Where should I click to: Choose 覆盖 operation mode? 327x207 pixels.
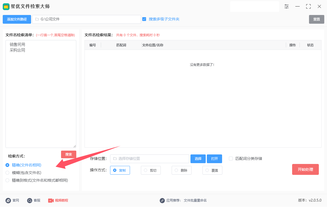[212, 170]
